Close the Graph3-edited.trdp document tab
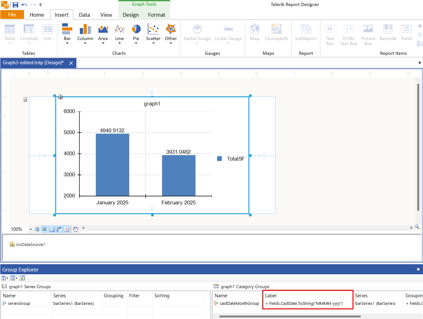 tap(71, 63)
